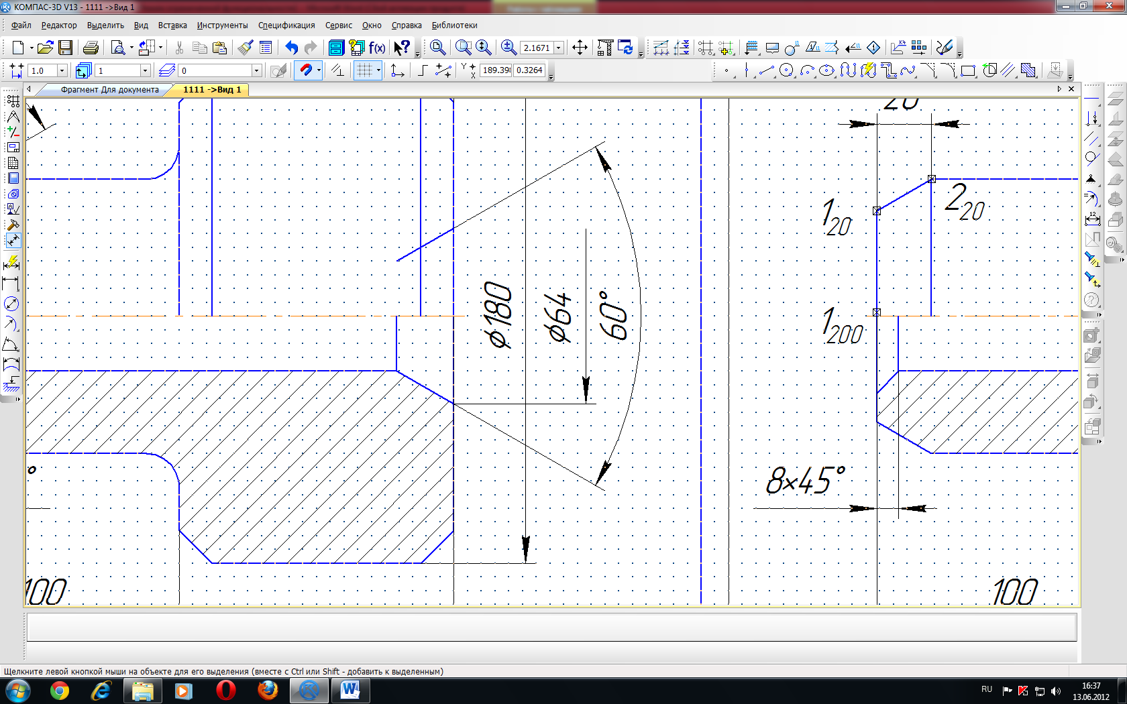Open the zoom factor 2.1671 dropdown
Screen dimensions: 1127x704
558,48
